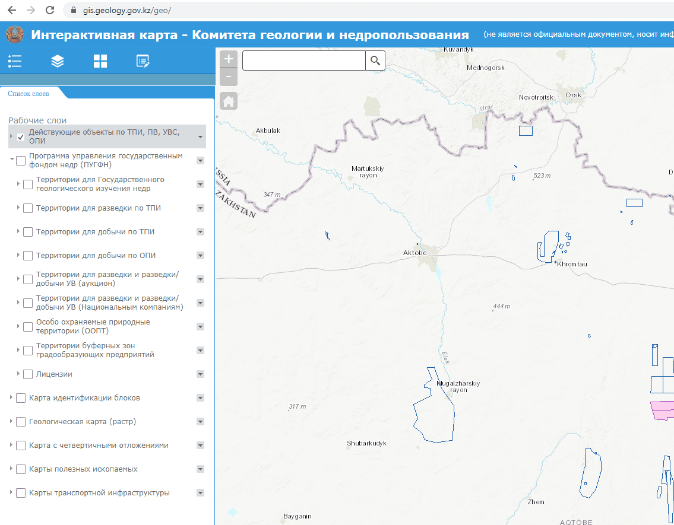This screenshot has width=674, height=525.
Task: Reload the browser page
Action: 50,10
